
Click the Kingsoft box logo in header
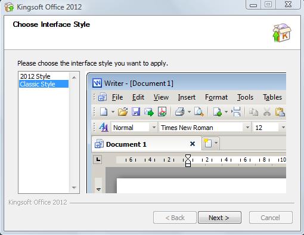coord(282,33)
